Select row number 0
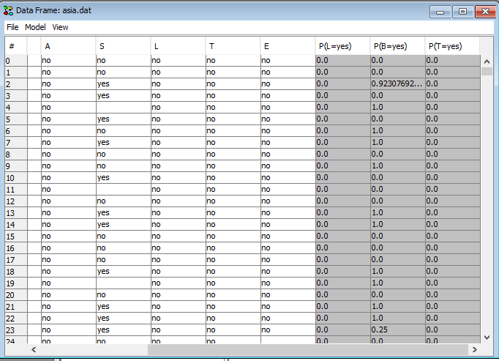This screenshot has height=361, width=499. point(16,61)
